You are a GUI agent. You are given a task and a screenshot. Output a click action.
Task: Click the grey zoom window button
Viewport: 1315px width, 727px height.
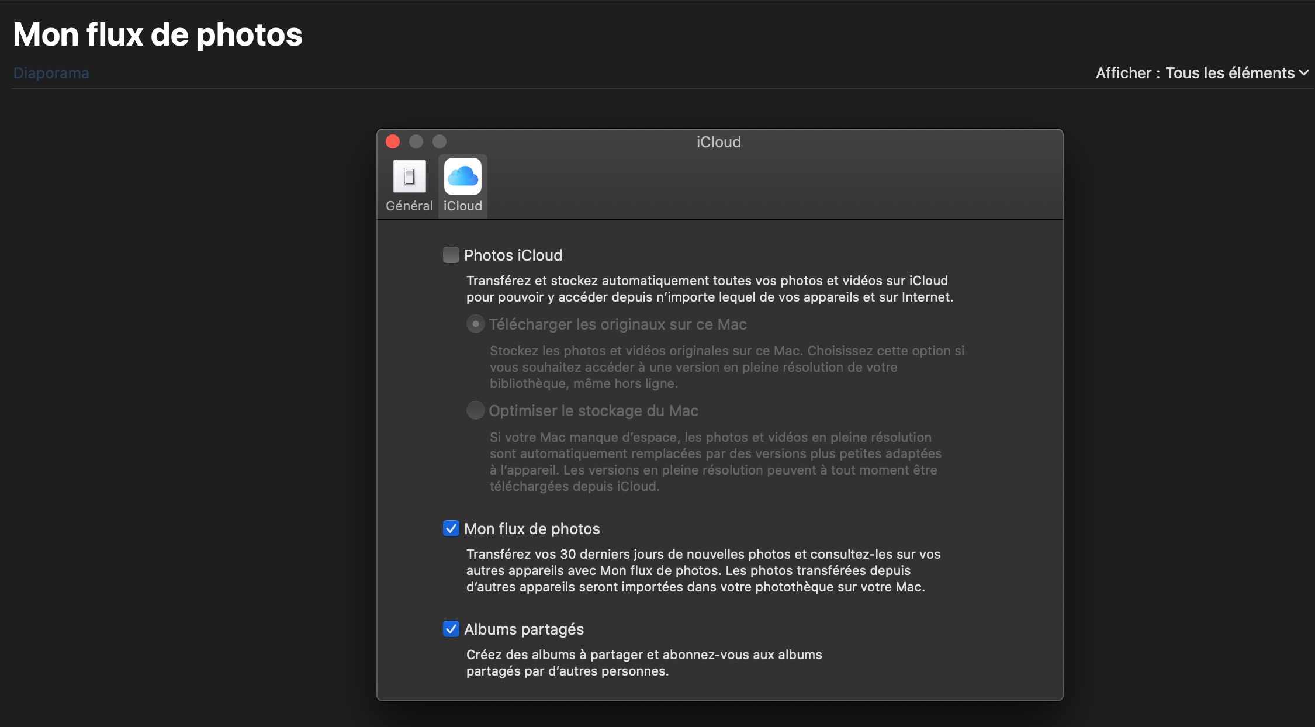(x=440, y=141)
